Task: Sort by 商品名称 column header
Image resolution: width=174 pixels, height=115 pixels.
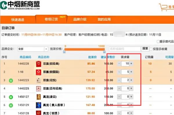Action: (43, 57)
